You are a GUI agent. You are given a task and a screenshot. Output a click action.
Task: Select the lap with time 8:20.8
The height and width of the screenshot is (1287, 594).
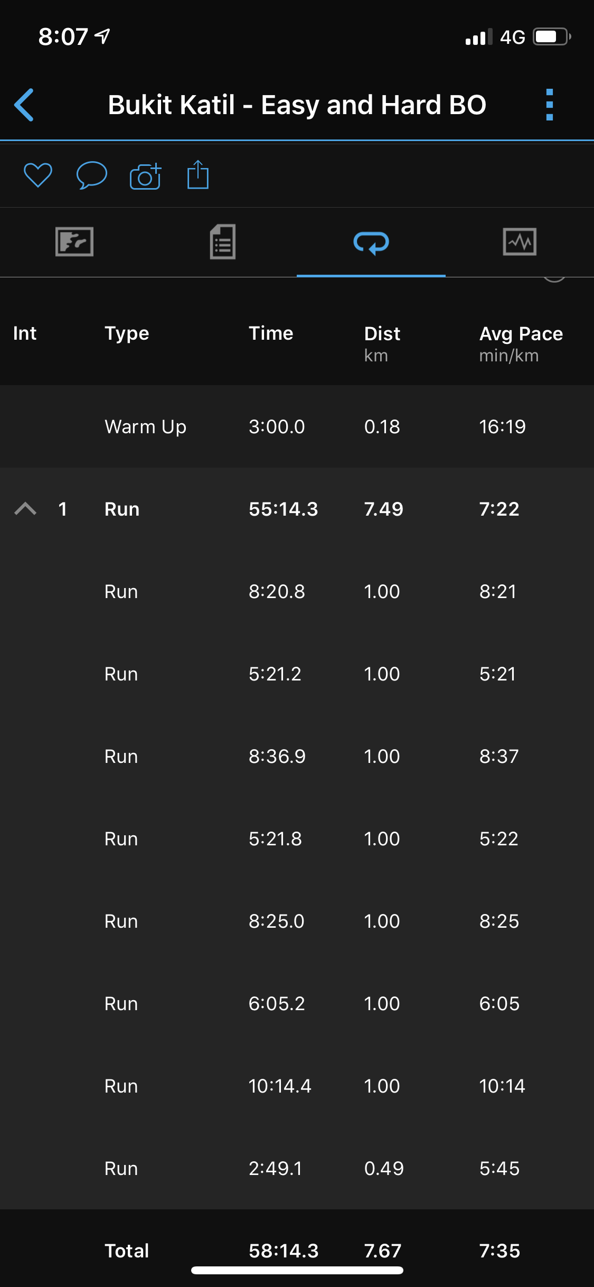(x=297, y=591)
